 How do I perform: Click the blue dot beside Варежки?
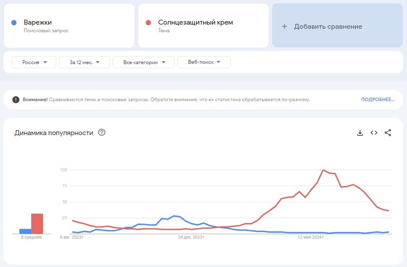pyautogui.click(x=14, y=23)
